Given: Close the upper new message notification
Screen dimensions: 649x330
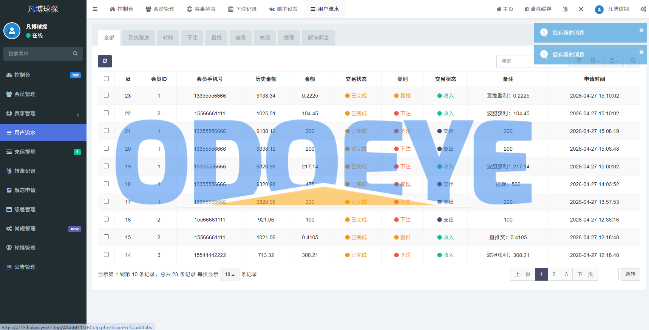Looking at the screenshot, I should [x=641, y=30].
